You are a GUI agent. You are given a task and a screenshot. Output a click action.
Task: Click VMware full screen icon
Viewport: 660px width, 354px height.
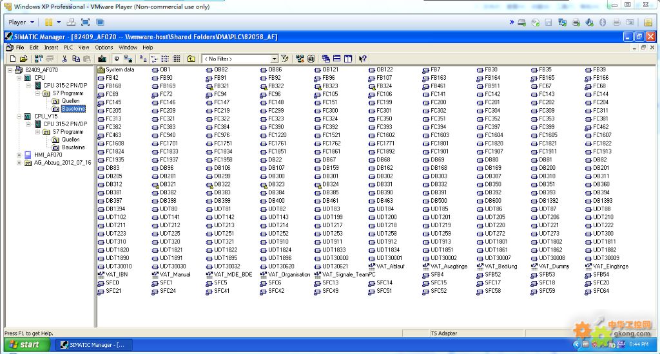tap(85, 23)
